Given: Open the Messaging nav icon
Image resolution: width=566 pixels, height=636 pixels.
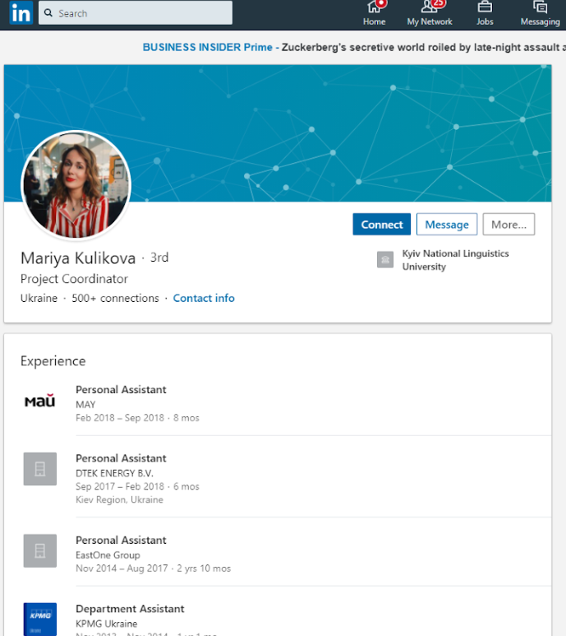Looking at the screenshot, I should pyautogui.click(x=540, y=8).
